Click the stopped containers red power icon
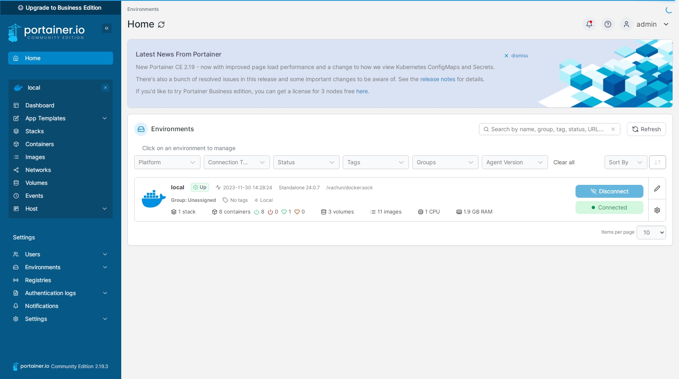 point(270,212)
